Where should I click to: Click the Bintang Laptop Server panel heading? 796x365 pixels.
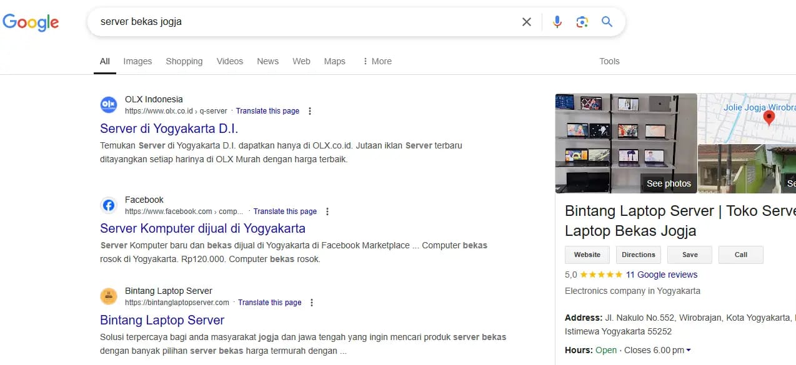pyautogui.click(x=680, y=221)
